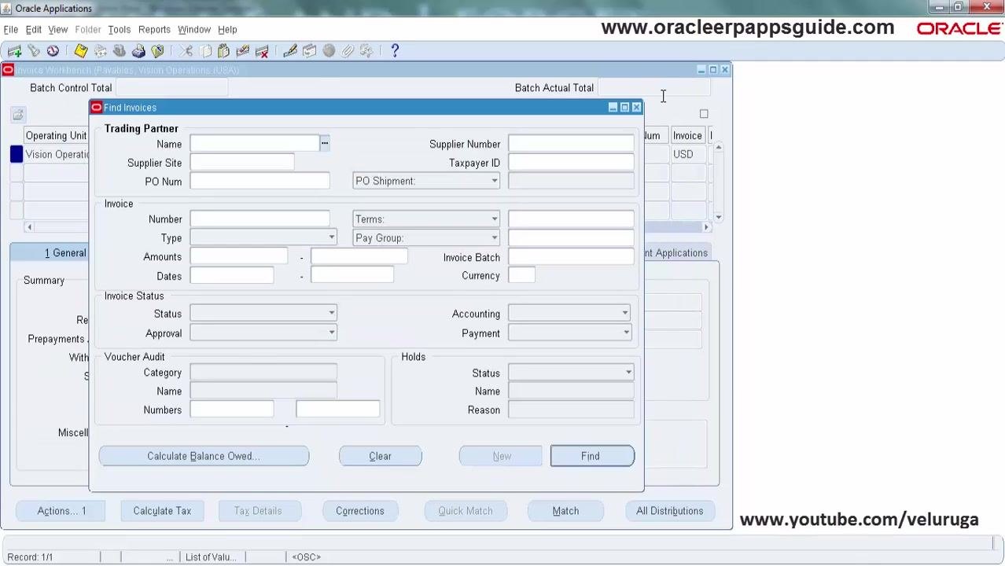
Task: Click the Save diskette toolbar icon
Action: 81,51
